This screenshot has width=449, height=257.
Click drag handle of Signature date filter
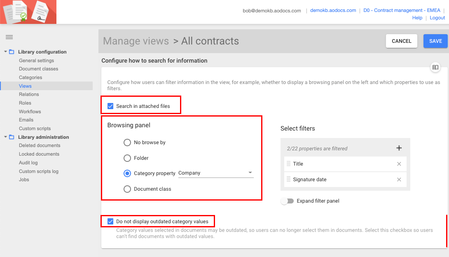(x=288, y=180)
